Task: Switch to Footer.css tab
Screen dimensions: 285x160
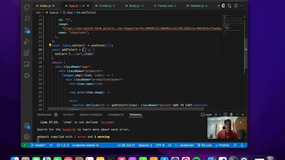Action: pos(165,6)
